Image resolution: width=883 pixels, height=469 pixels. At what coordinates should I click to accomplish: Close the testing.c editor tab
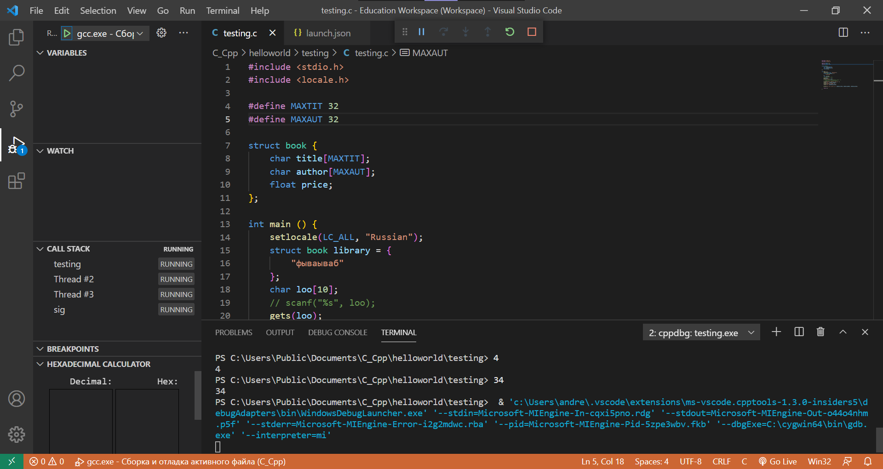click(x=272, y=33)
